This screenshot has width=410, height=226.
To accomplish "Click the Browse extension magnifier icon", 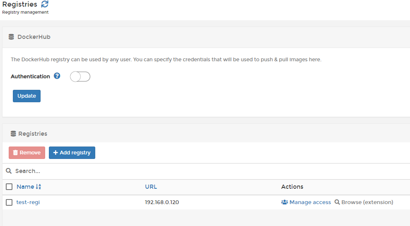I will (337, 202).
